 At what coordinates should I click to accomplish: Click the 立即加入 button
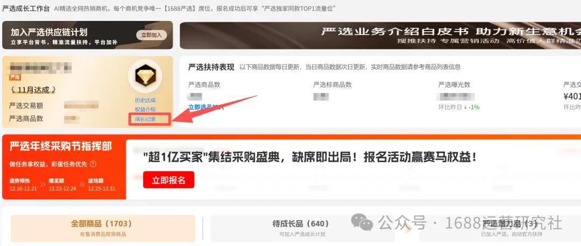point(152,35)
